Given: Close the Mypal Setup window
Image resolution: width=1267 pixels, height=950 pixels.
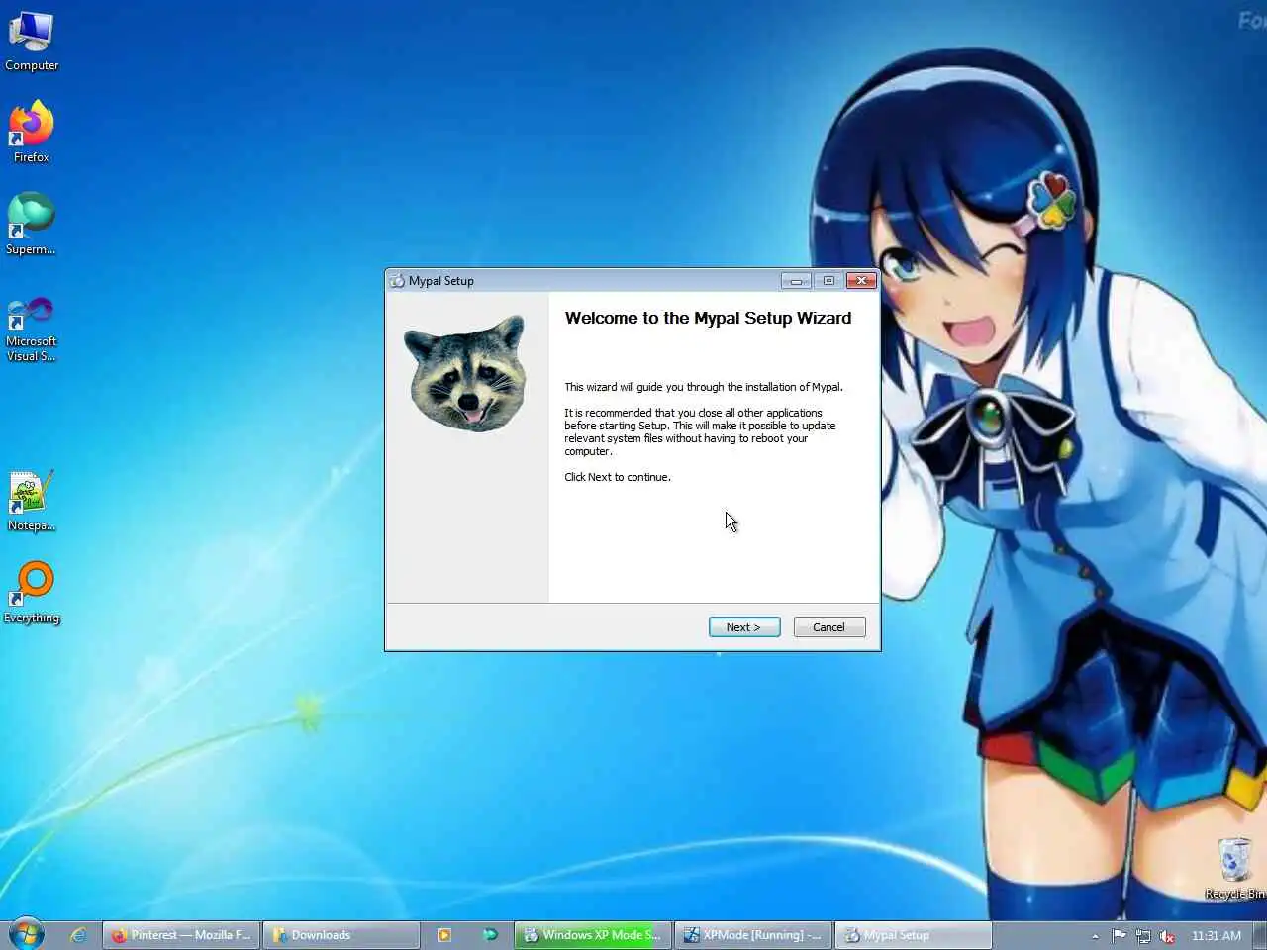Looking at the screenshot, I should tap(861, 281).
